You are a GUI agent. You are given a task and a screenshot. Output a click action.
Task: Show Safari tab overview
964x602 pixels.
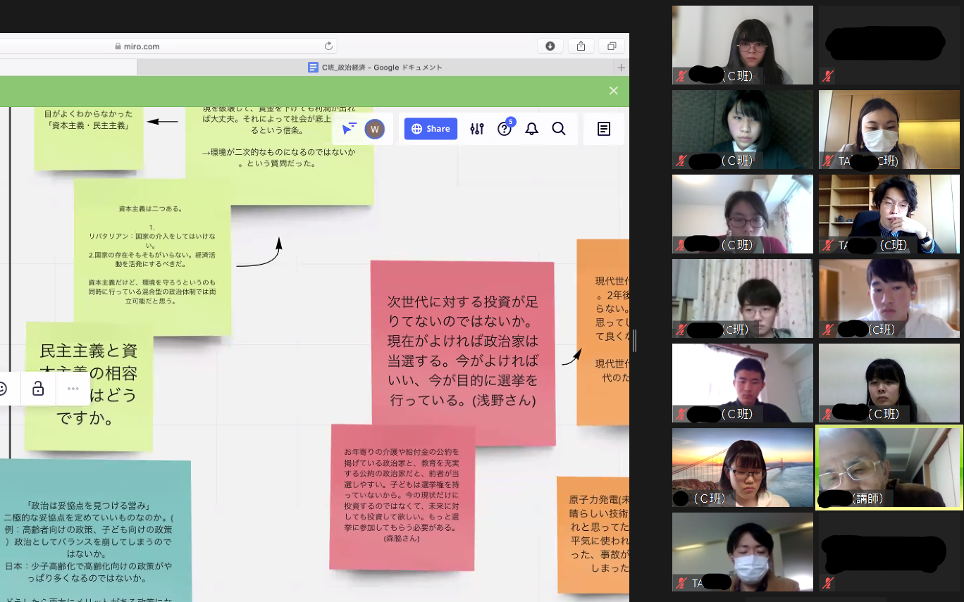[612, 46]
